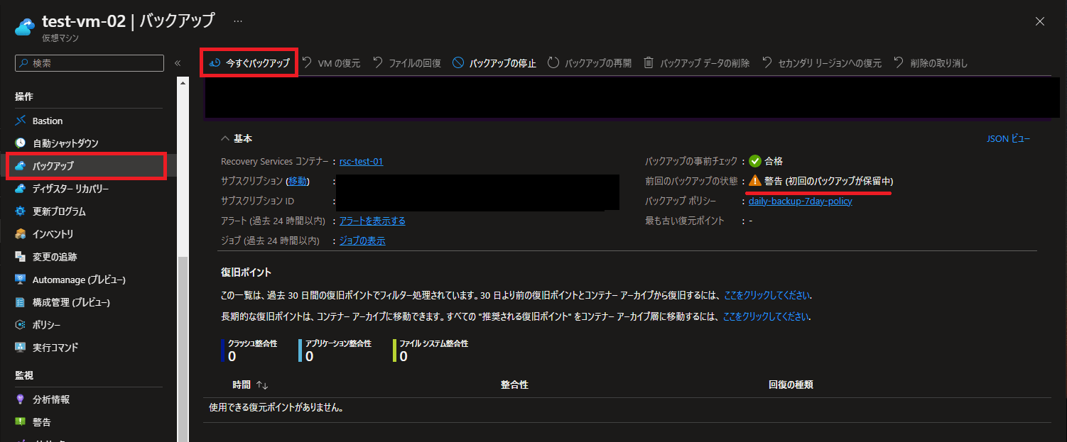
Task: Click the 変更の追跡 icon
Action: tap(21, 257)
